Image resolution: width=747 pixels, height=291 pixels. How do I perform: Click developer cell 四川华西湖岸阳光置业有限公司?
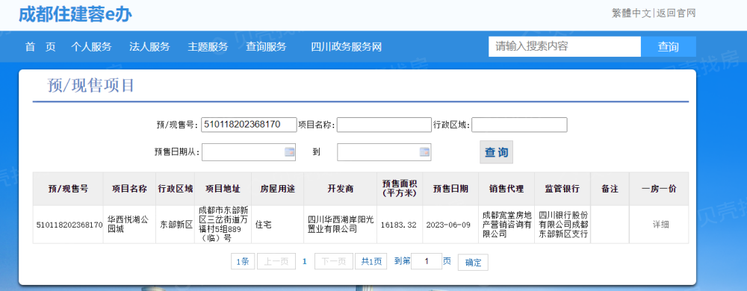pyautogui.click(x=341, y=225)
